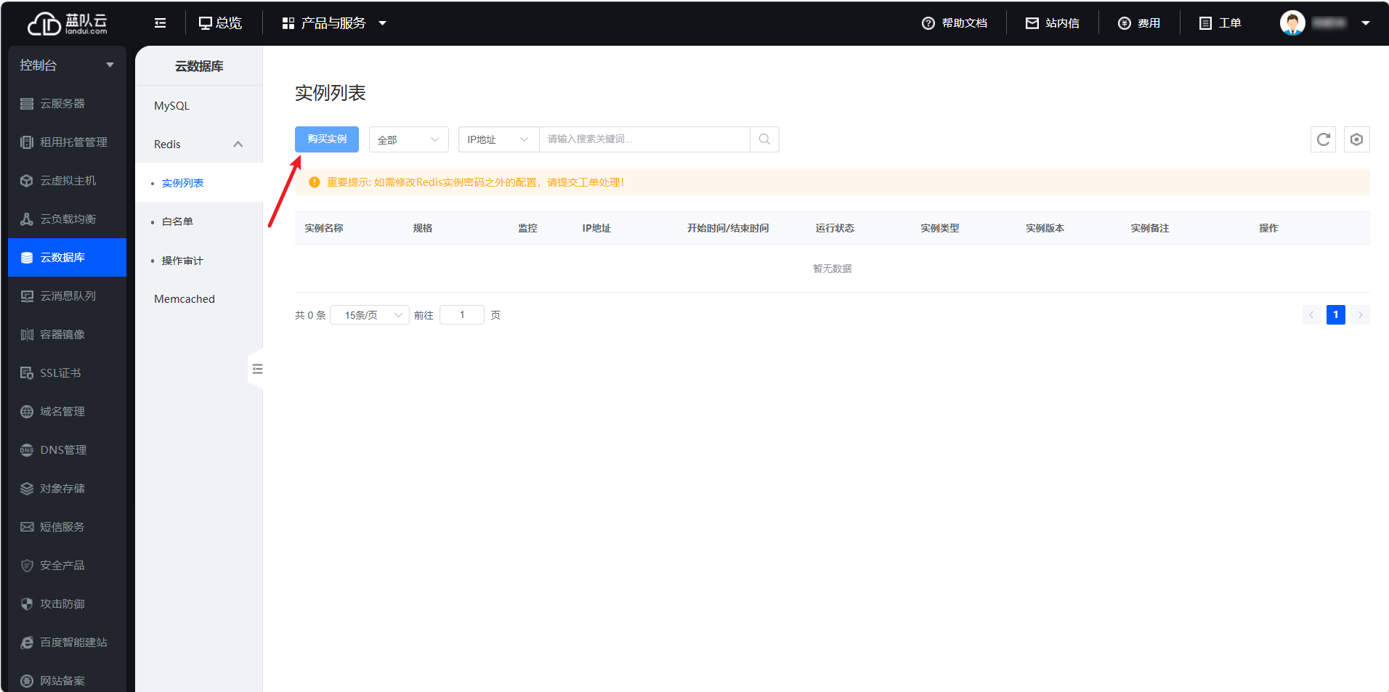Collapse the Redis section chevron
1389x692 pixels.
pyautogui.click(x=238, y=144)
